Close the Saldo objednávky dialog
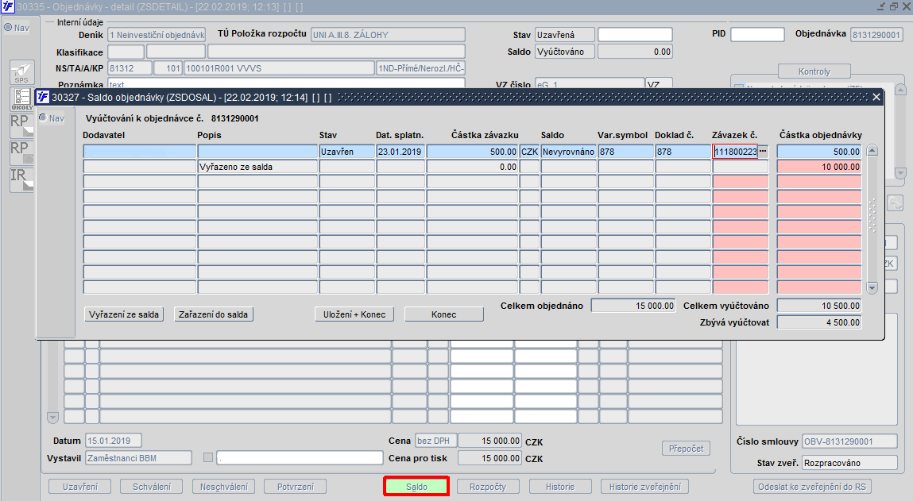 pyautogui.click(x=876, y=97)
